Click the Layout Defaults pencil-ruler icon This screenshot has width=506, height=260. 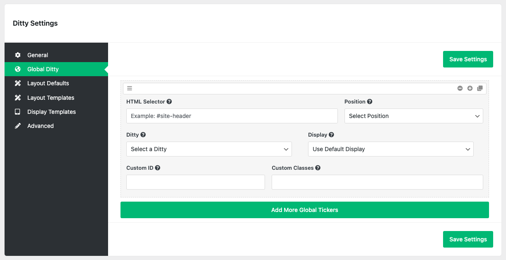pos(18,83)
